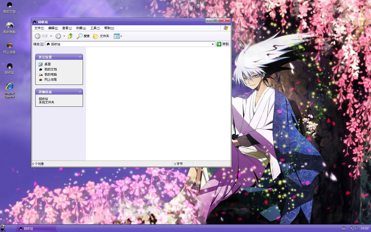Viewport: 371px width, 232px height.
Task: Go up one folder level
Action: [70, 36]
